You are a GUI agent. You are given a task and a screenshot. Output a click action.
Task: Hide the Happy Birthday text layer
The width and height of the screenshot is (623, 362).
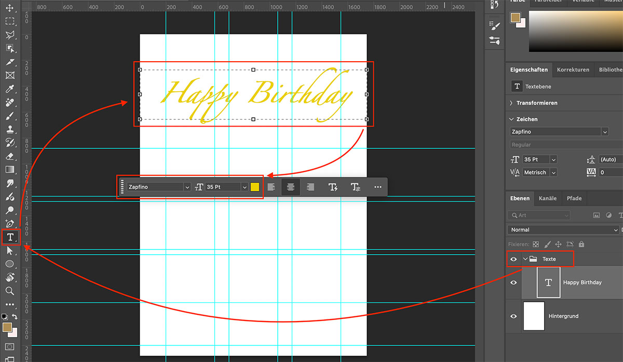tap(514, 283)
